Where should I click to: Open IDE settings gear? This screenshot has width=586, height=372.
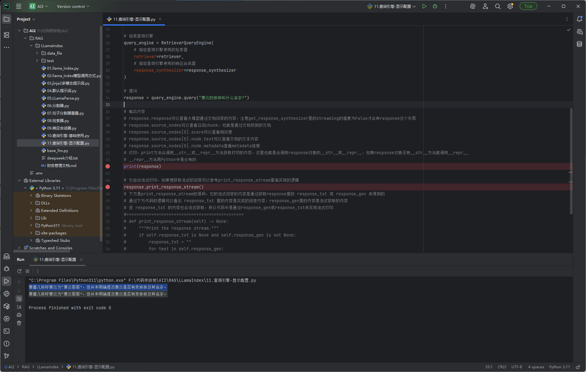(x=510, y=6)
